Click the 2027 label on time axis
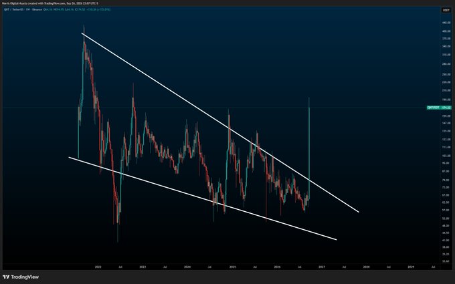The height and width of the screenshot is (284, 455). tap(322, 267)
